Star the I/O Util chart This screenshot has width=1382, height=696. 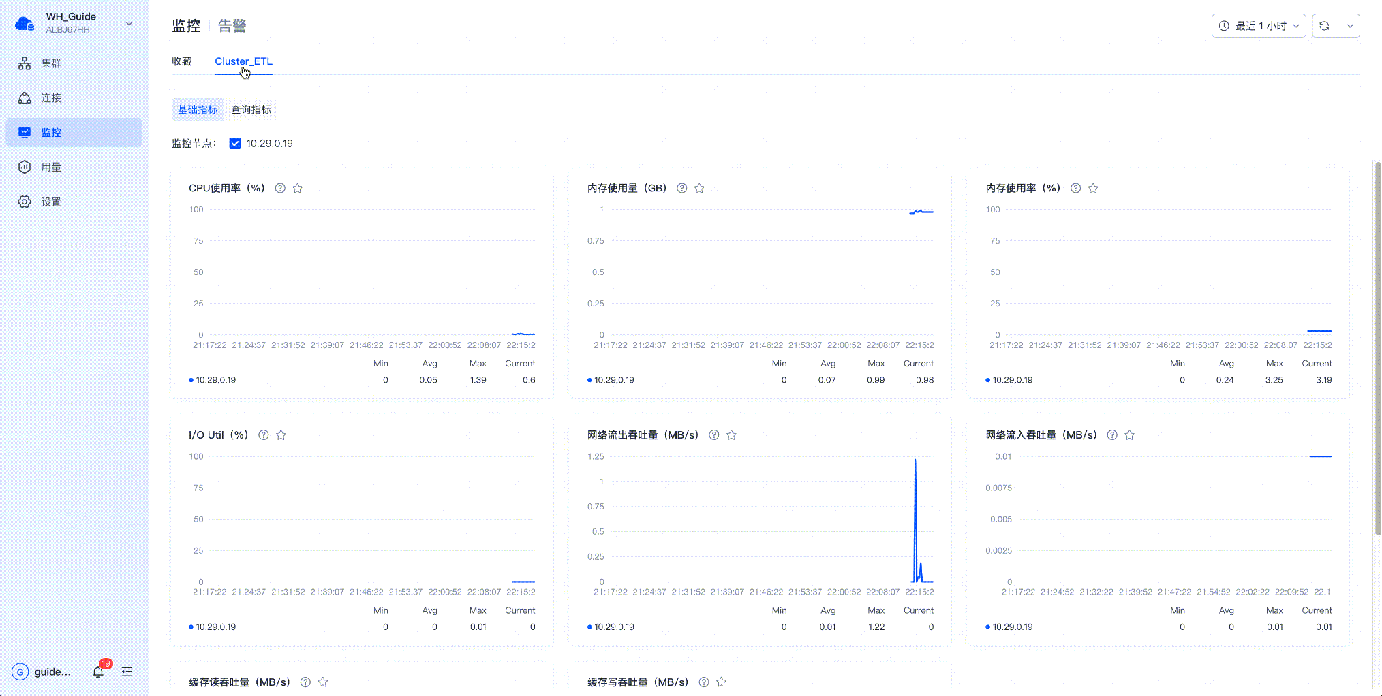(281, 435)
